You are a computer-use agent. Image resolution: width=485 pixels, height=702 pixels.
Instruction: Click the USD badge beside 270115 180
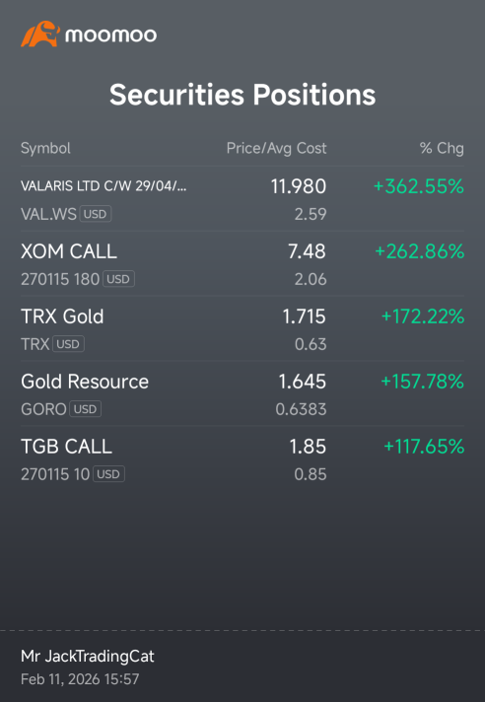pyautogui.click(x=118, y=279)
